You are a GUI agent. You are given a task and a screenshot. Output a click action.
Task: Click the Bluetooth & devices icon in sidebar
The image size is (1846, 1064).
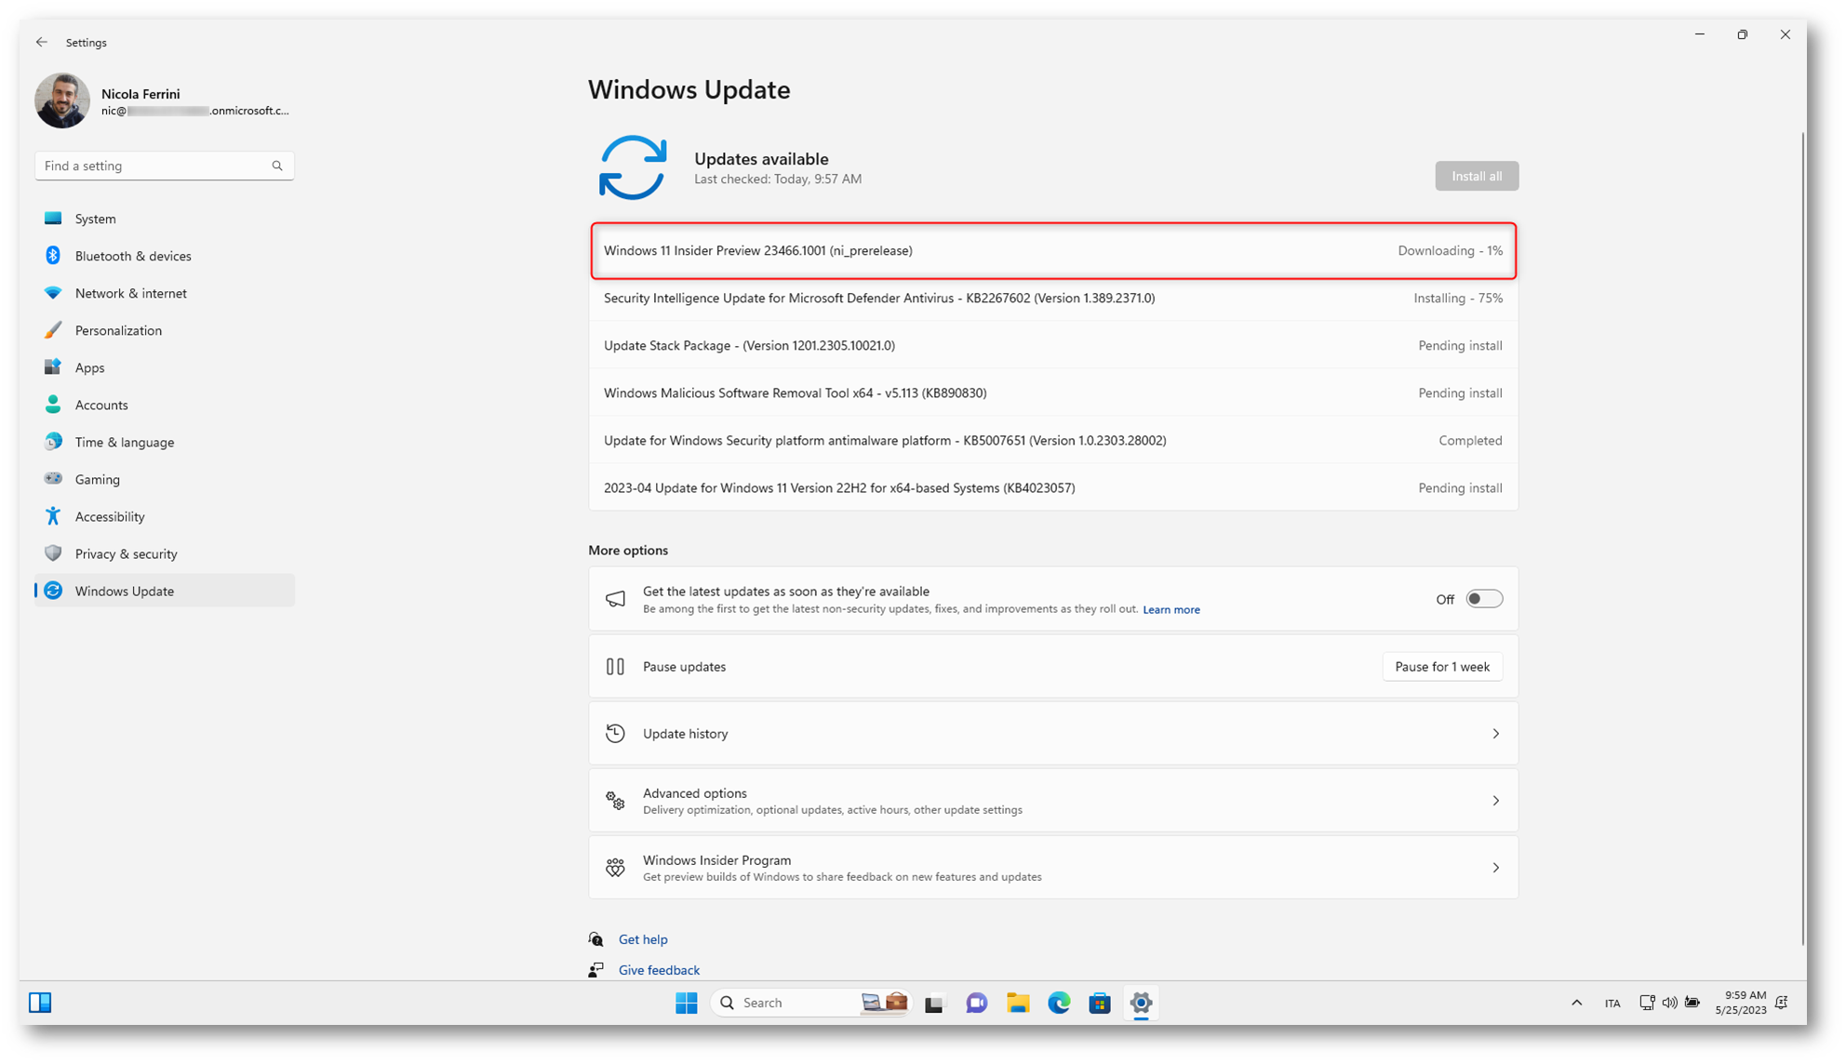(x=53, y=256)
